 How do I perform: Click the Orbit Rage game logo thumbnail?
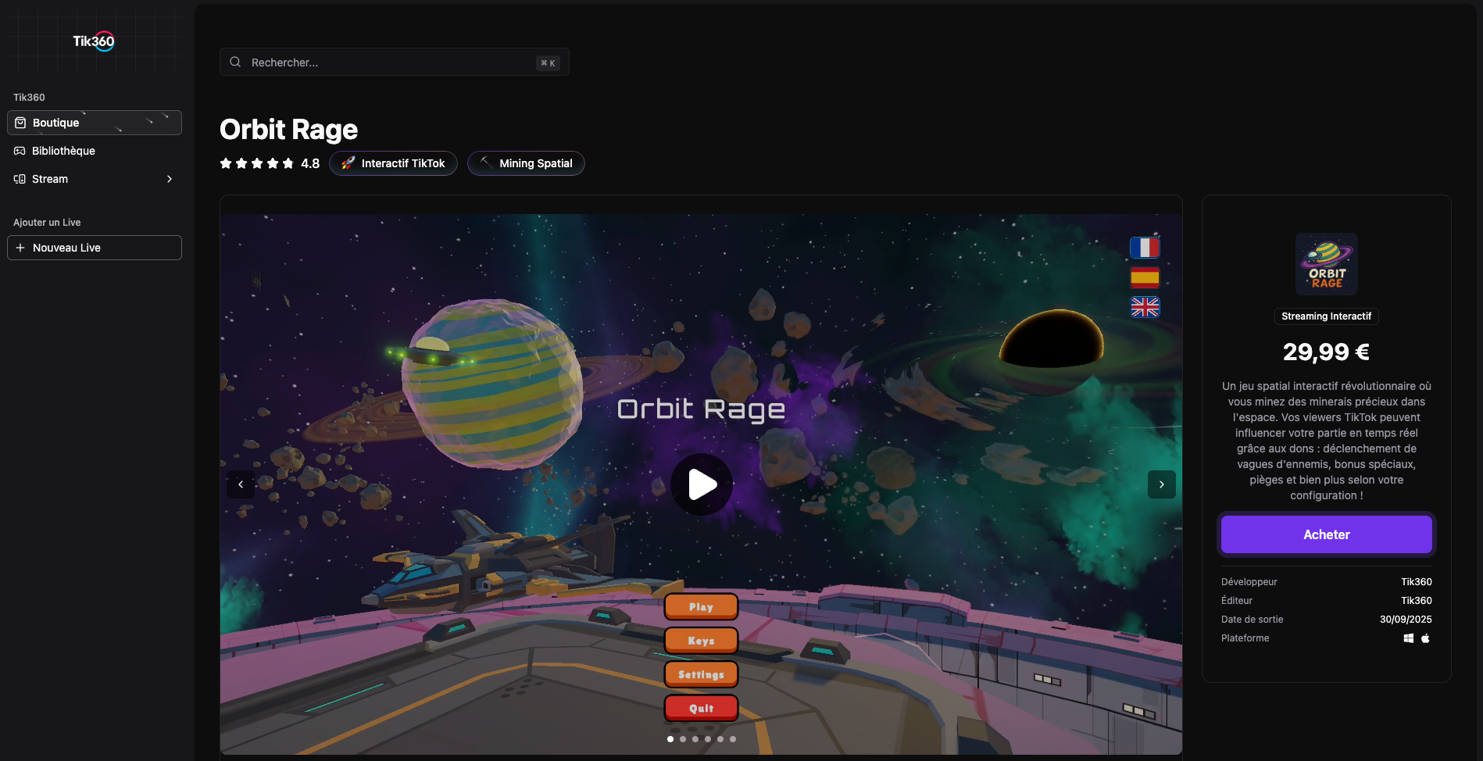coord(1326,264)
